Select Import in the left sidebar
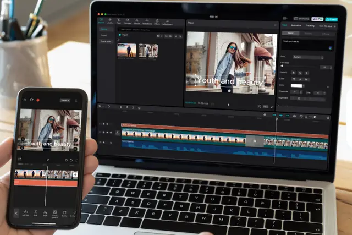 click(104, 35)
